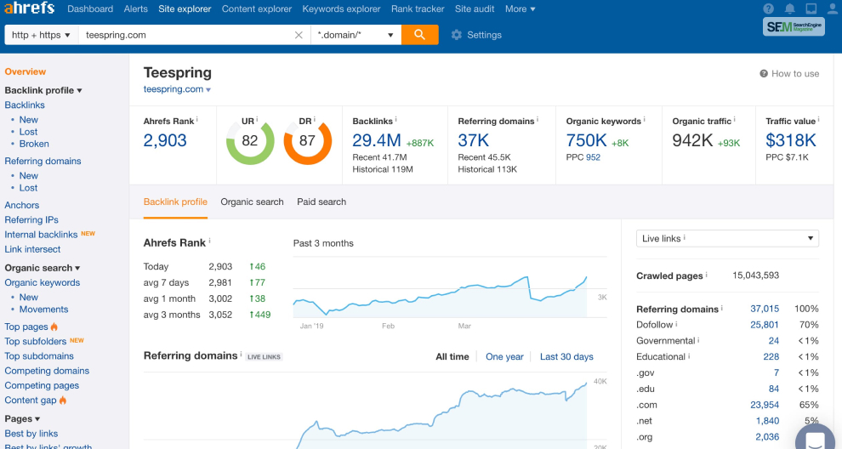Click the SEM SearchEngine Magazine badge

point(794,27)
